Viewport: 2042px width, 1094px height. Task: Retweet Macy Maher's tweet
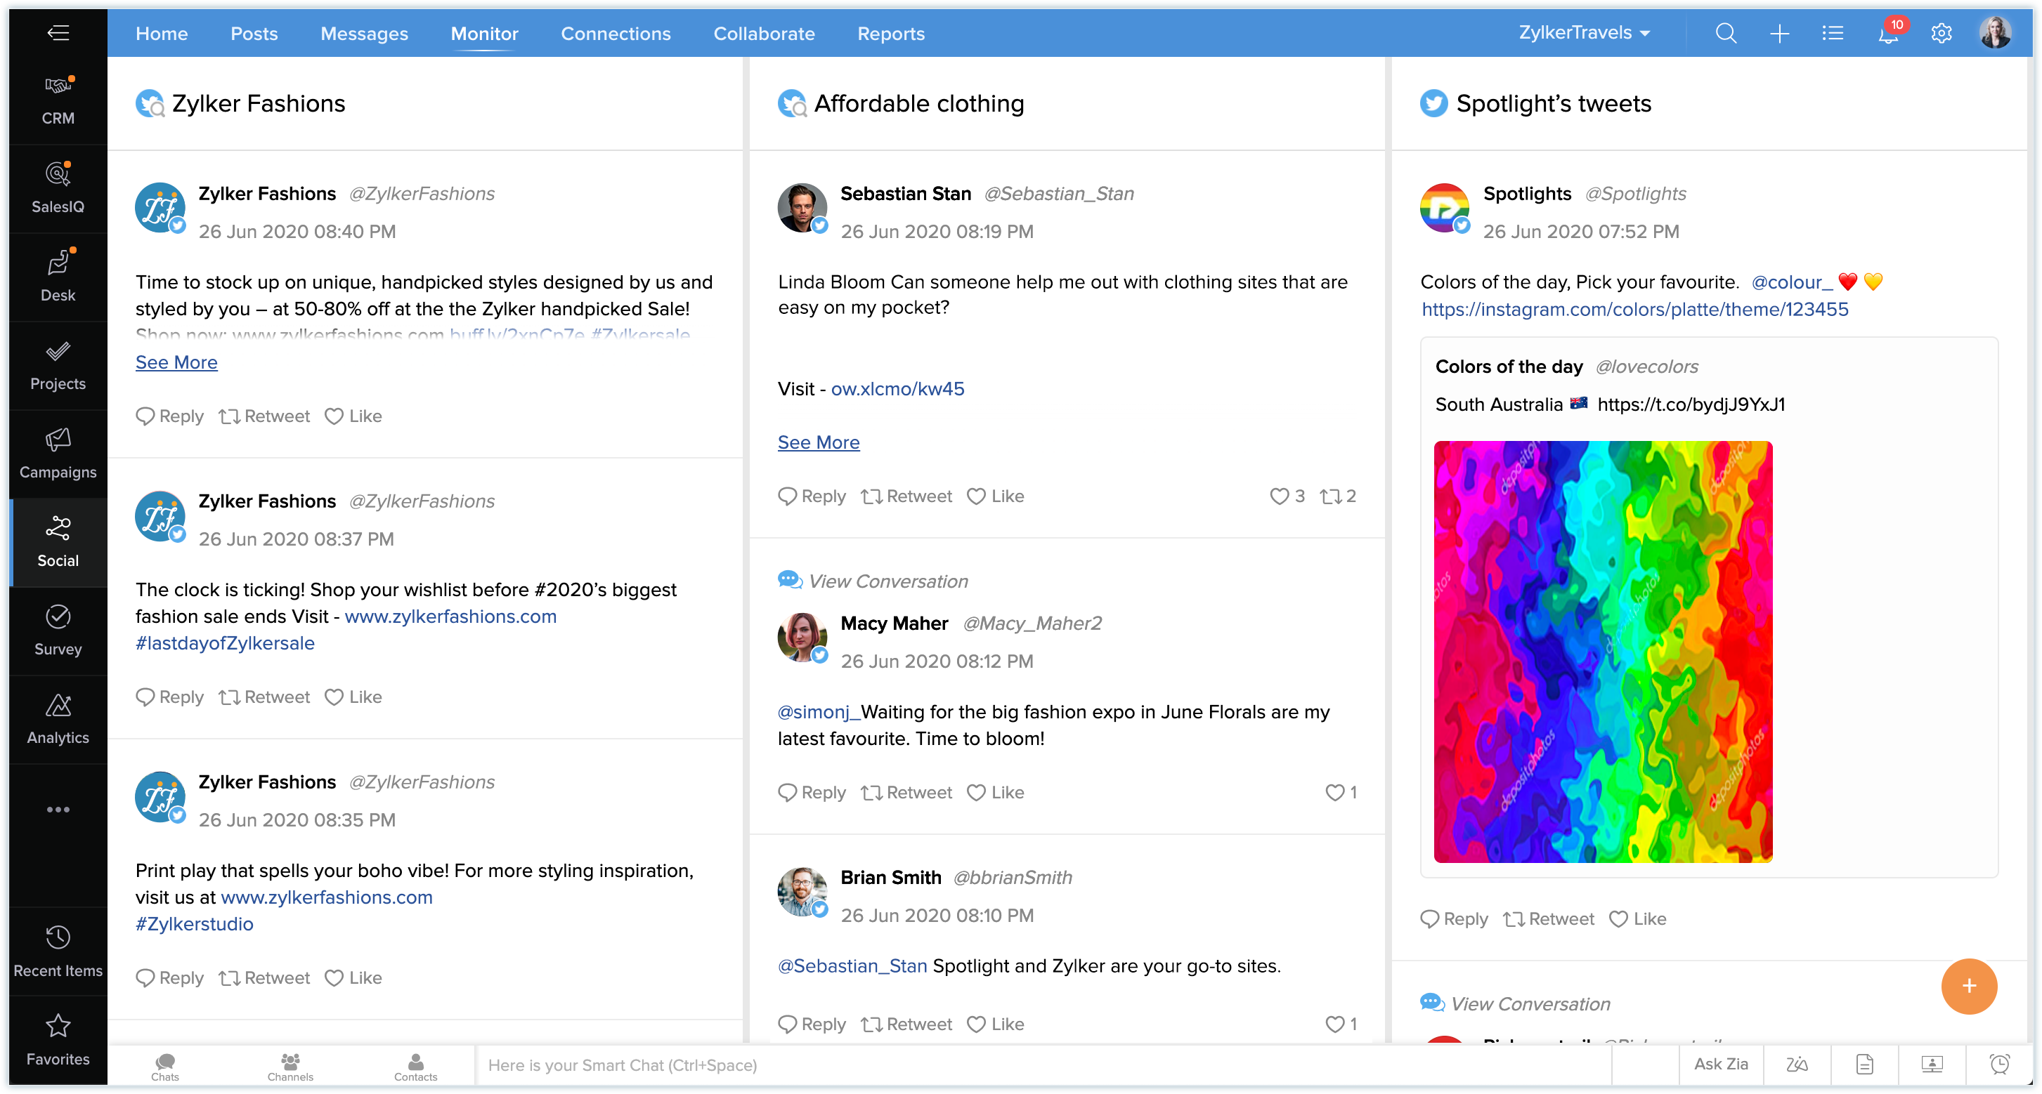[x=906, y=792]
